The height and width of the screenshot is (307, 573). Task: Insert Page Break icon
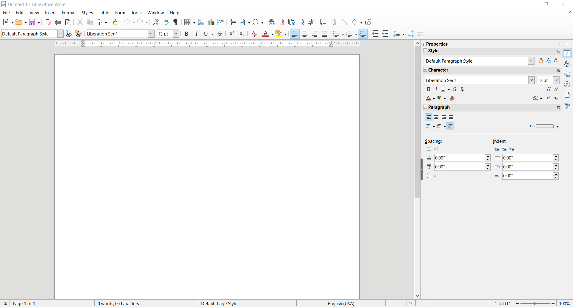point(233,22)
